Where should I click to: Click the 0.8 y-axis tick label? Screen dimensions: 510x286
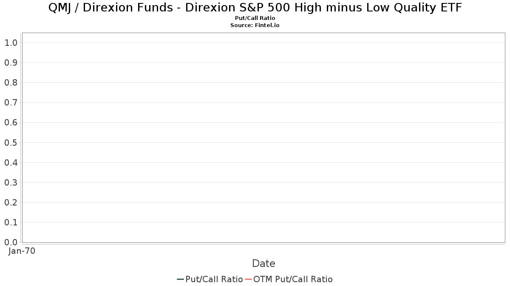[x=11, y=83]
